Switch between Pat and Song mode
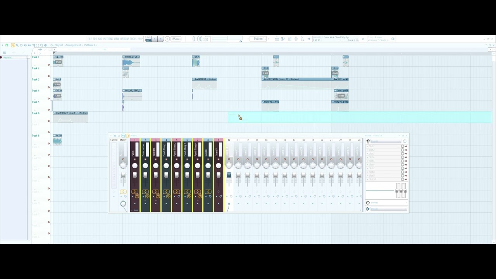The height and width of the screenshot is (279, 496). [148, 39]
